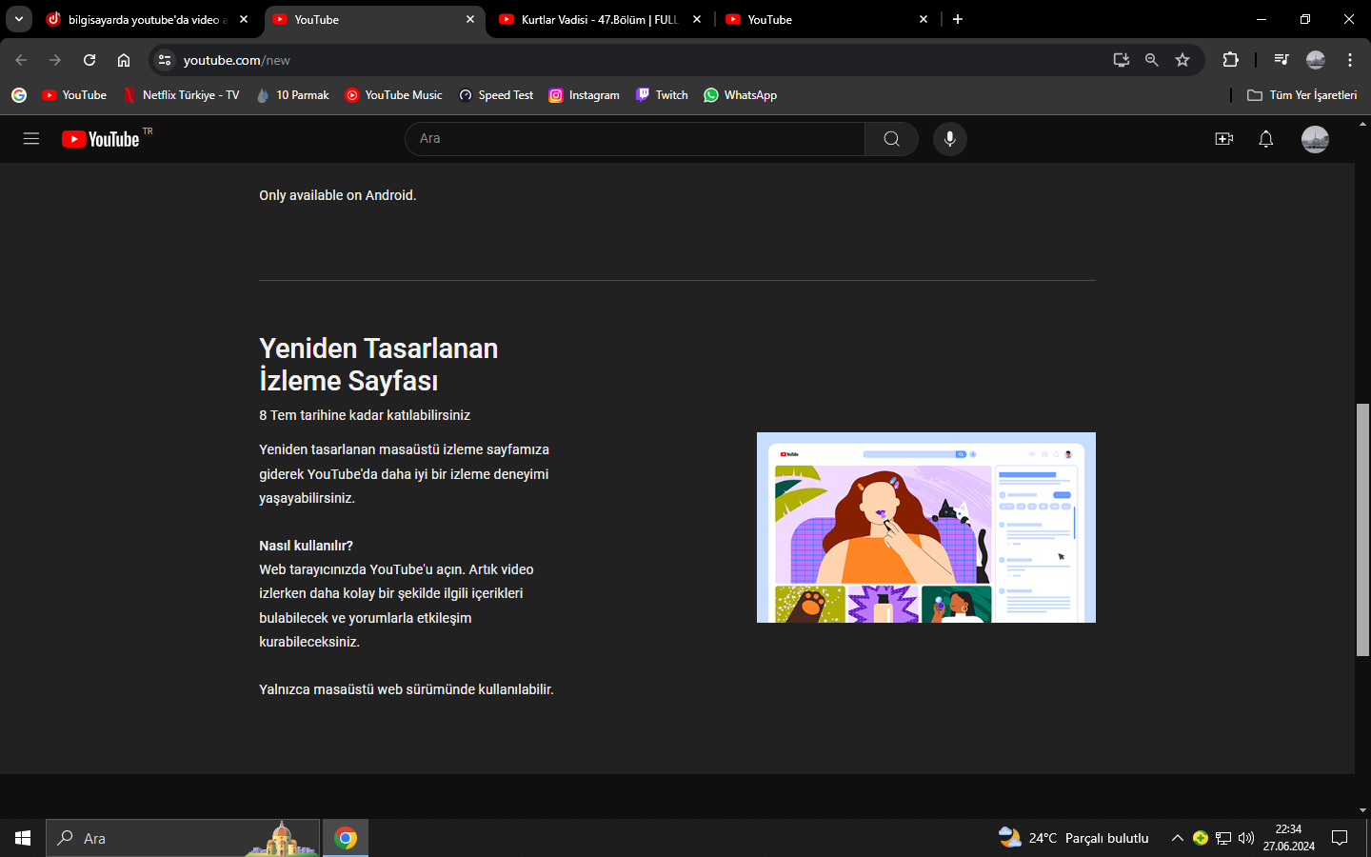Click the redesigned watch page illustration
The height and width of the screenshot is (857, 1371).
pyautogui.click(x=926, y=528)
